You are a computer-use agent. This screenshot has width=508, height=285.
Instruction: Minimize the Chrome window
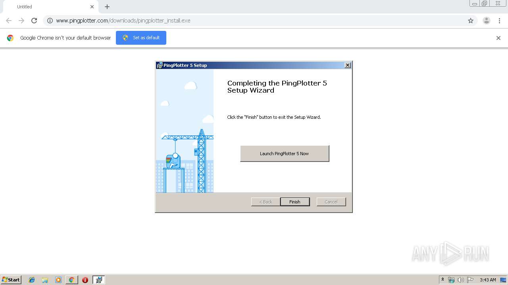475,4
